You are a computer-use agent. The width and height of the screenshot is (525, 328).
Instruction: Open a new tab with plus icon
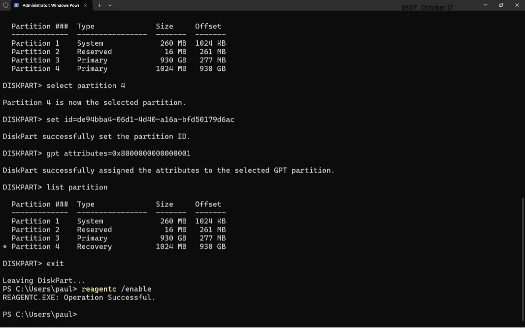click(x=99, y=5)
